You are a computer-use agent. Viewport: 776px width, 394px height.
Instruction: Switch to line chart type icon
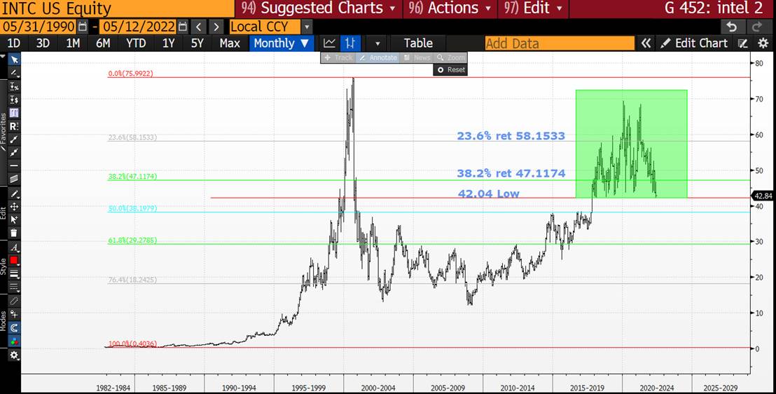329,43
